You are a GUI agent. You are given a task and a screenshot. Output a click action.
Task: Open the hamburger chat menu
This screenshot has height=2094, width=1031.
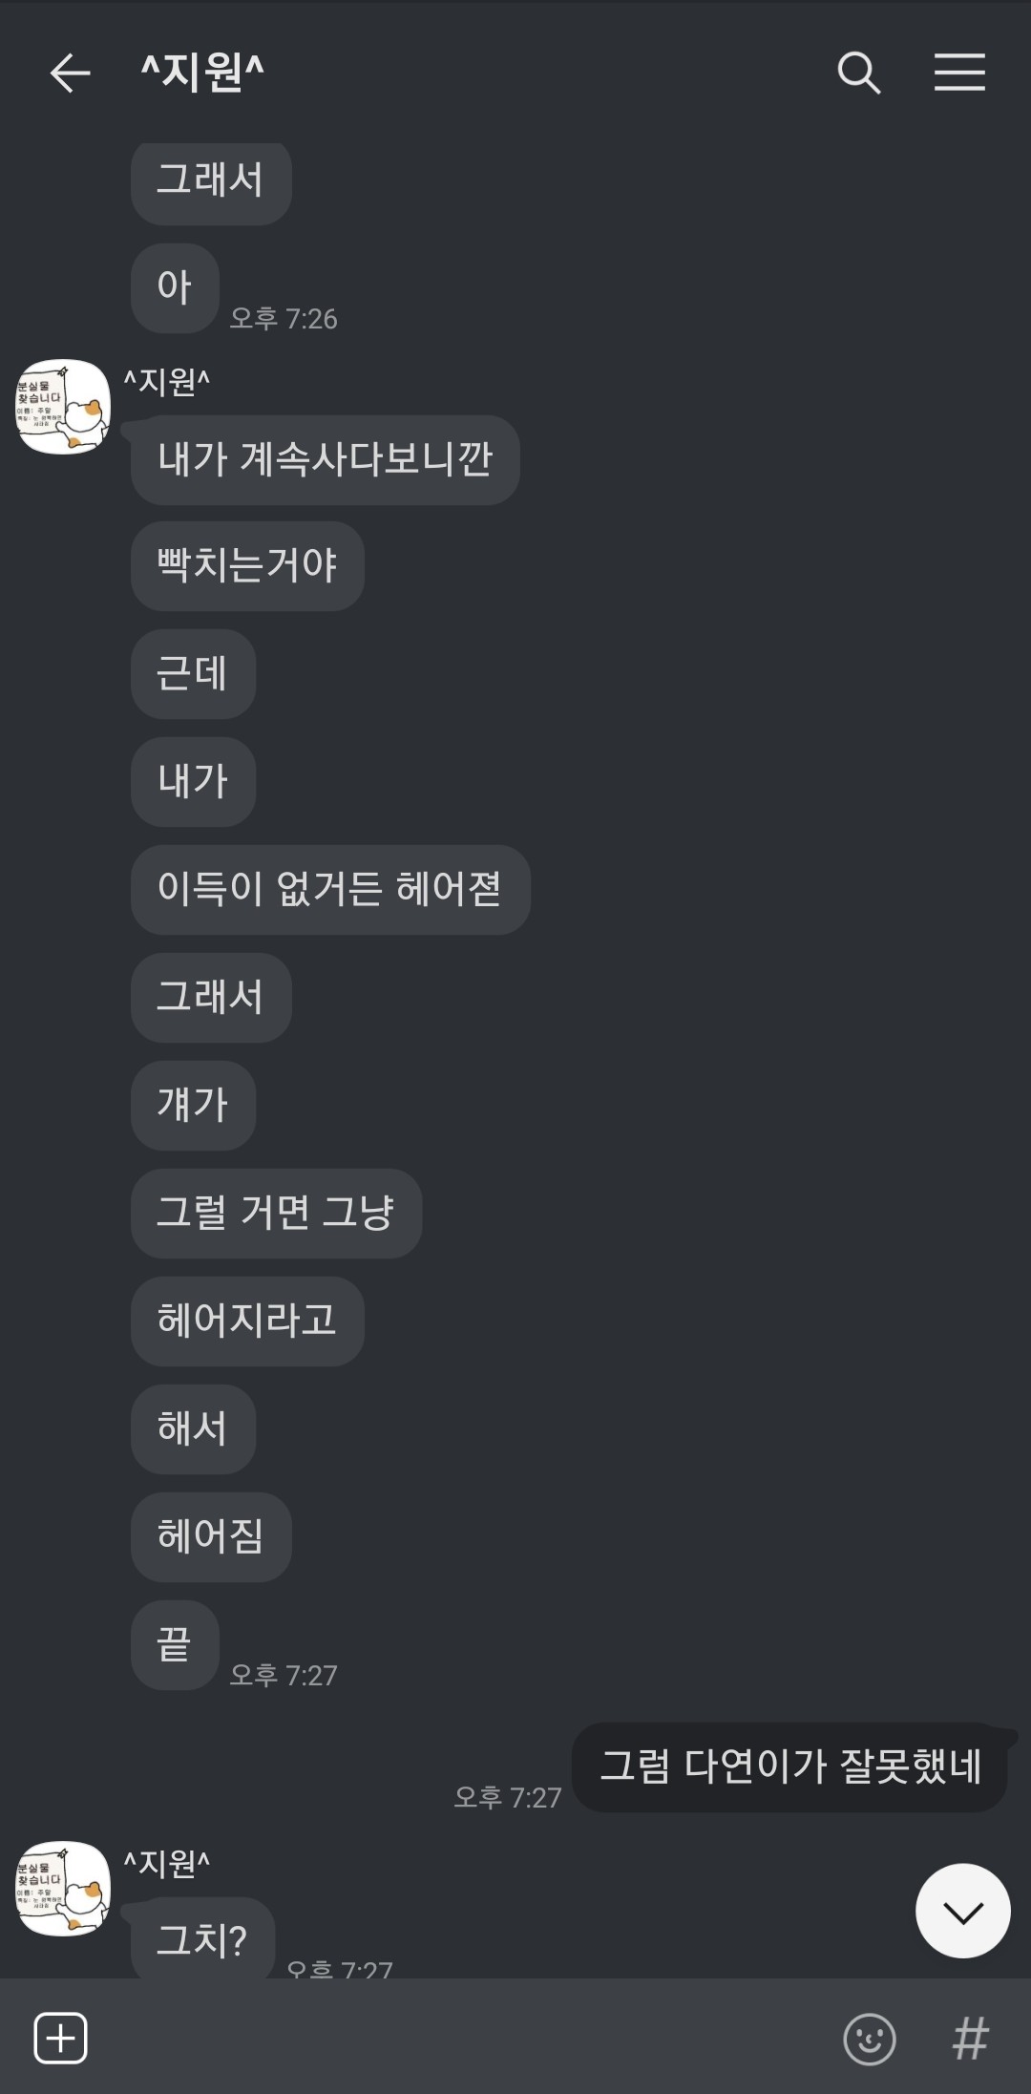959,73
